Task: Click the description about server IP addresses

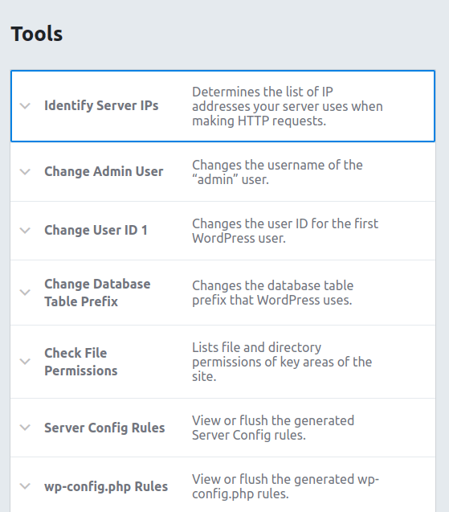Action: tap(288, 106)
